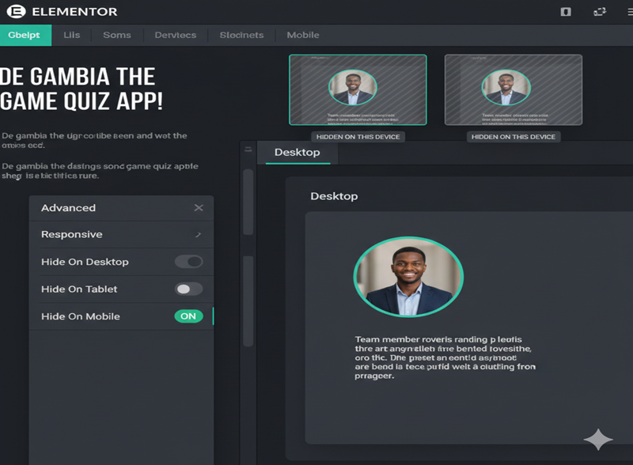Turn off the Hide On Mobile switch
This screenshot has height=465, width=633.
click(188, 316)
